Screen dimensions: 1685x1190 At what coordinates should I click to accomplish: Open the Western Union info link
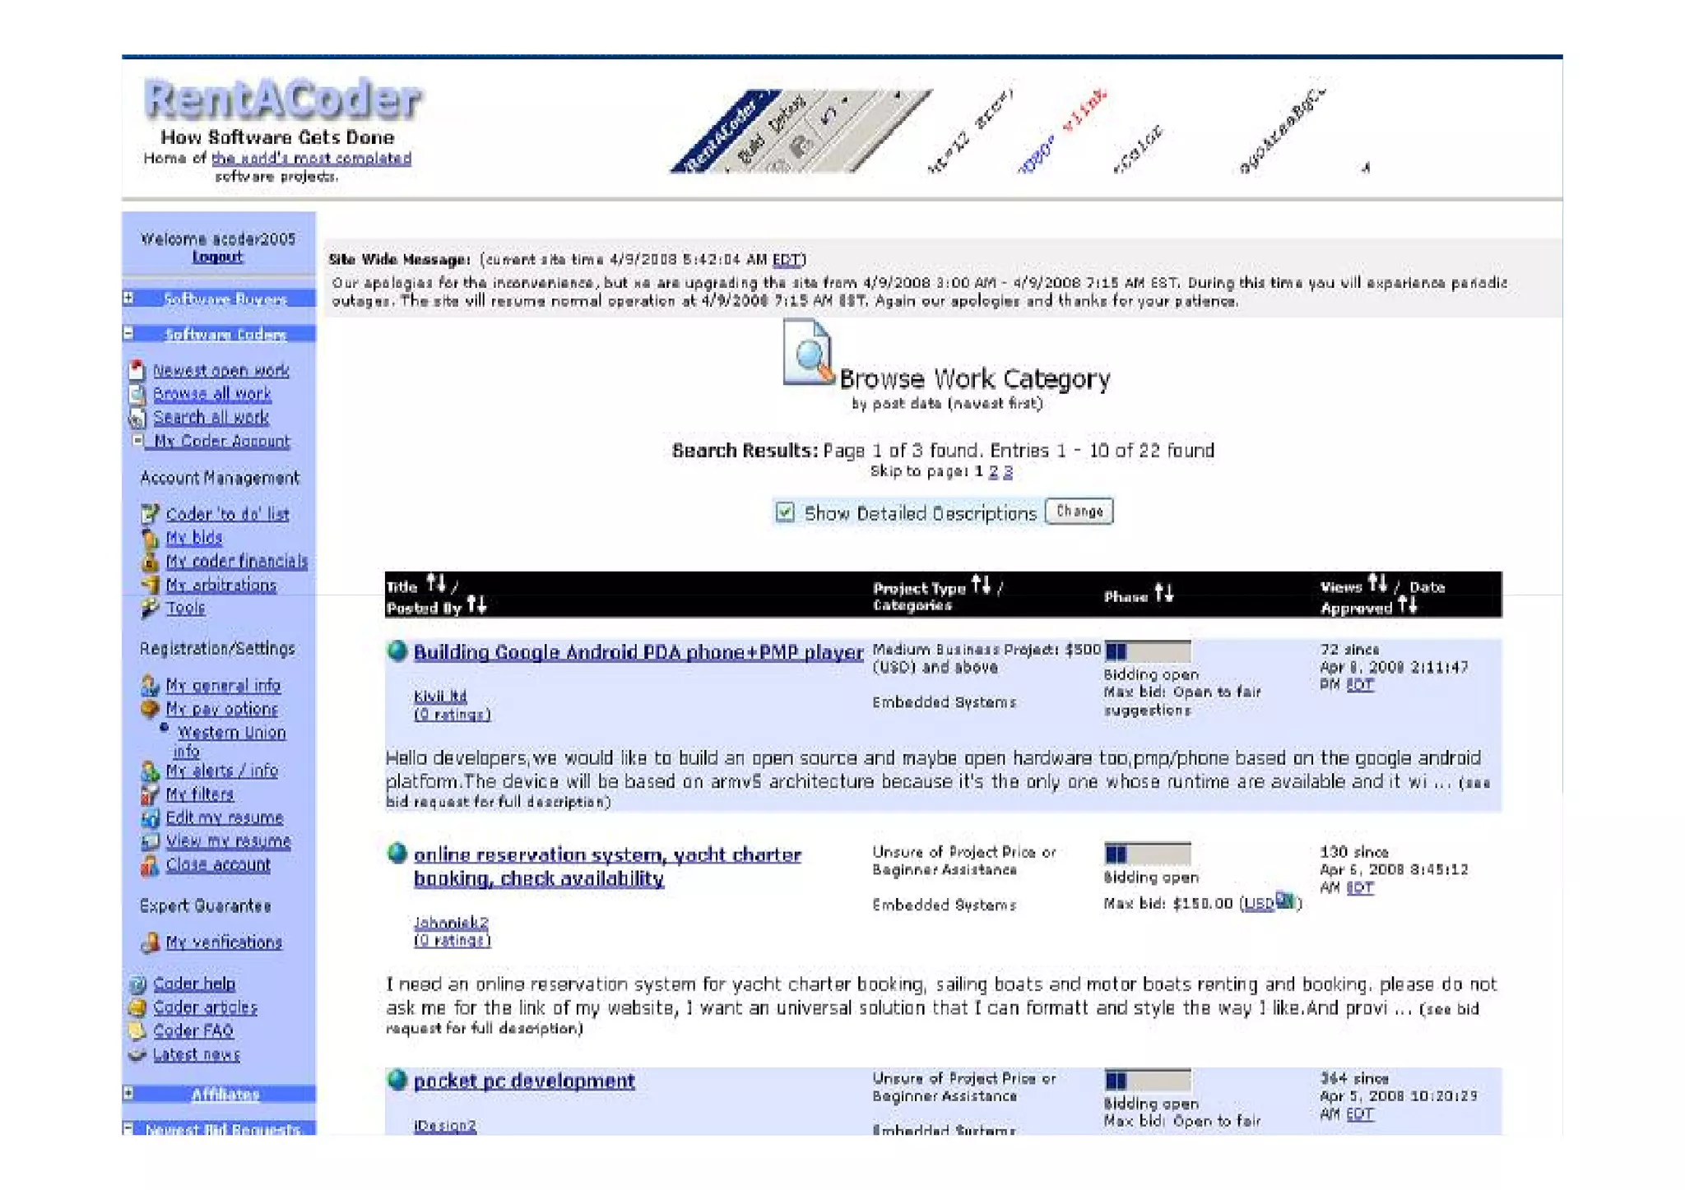pos(230,741)
